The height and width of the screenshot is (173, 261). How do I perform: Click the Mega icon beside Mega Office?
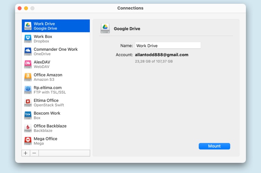[28, 141]
